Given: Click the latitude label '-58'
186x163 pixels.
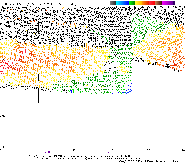Looking at the screenshot, I should pyautogui.click(x=2, y=116).
